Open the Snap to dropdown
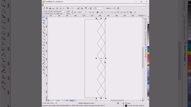191x107 pixels. coord(109,8)
